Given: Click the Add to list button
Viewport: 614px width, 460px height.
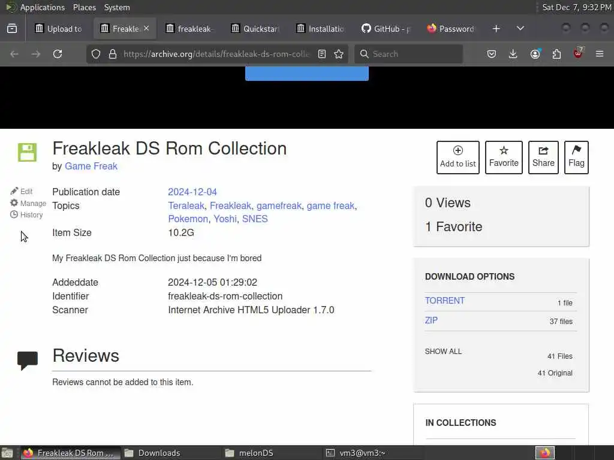Looking at the screenshot, I should pos(458,158).
